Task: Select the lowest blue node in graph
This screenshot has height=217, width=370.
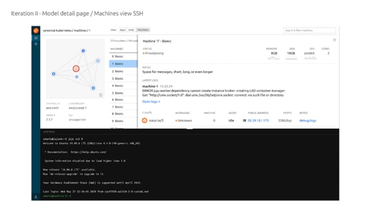Action: pos(93,88)
